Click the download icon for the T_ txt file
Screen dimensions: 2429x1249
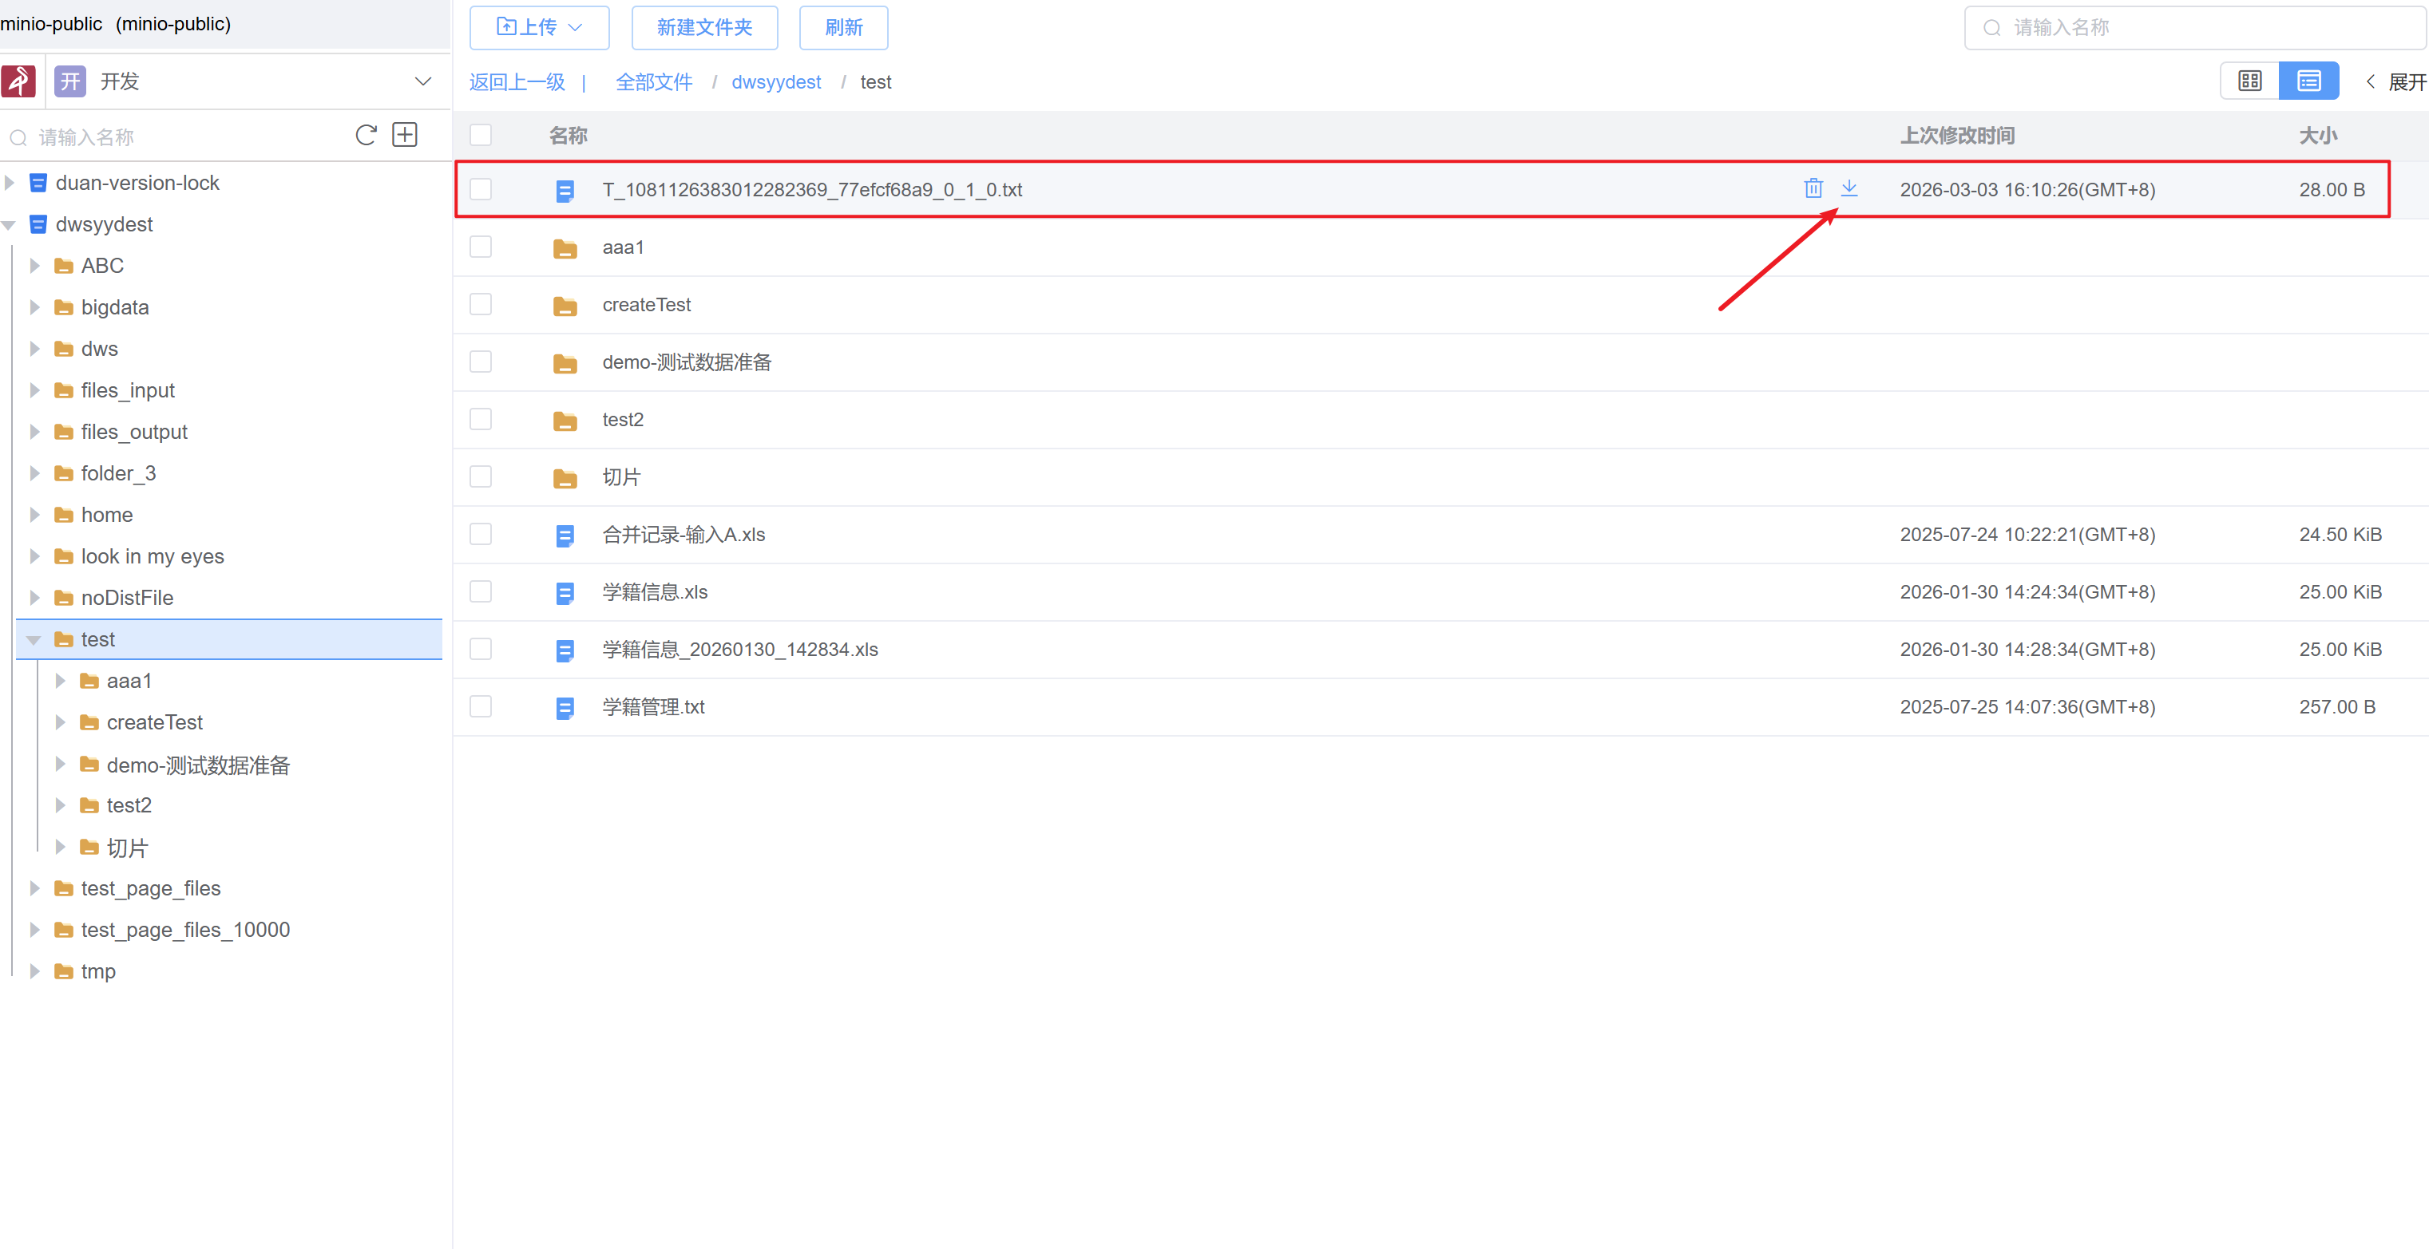(1849, 188)
